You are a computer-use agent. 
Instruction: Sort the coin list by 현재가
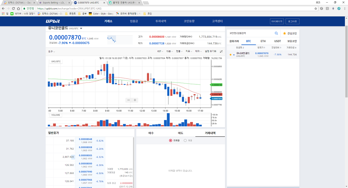261,48
